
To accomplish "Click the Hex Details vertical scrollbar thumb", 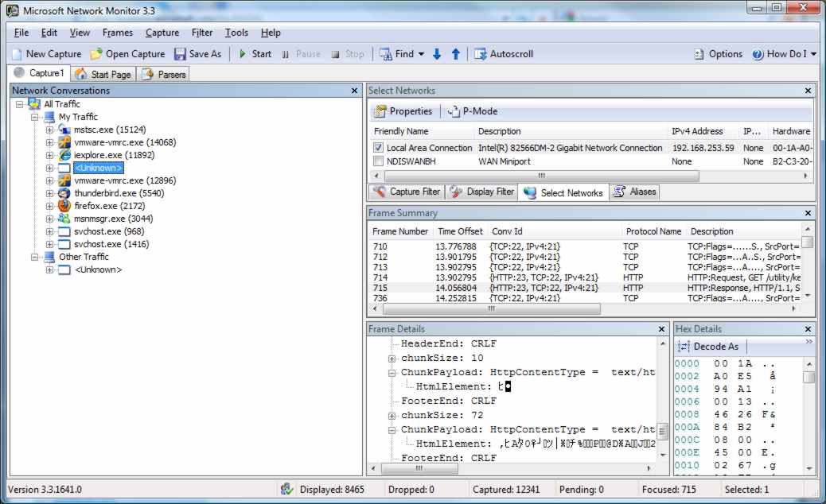I will [808, 378].
